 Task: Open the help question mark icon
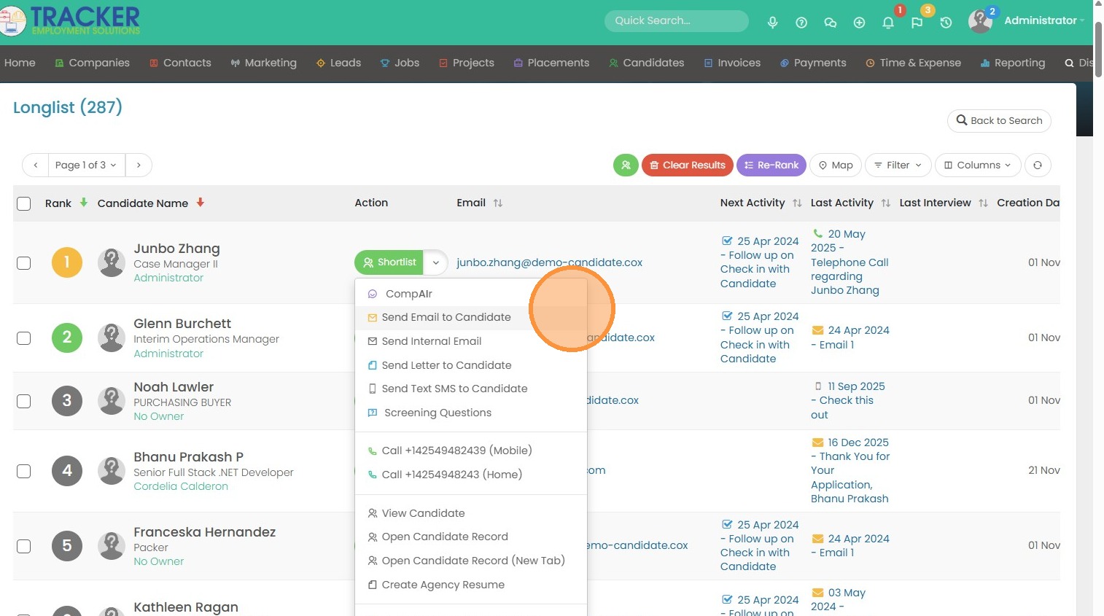pos(801,23)
